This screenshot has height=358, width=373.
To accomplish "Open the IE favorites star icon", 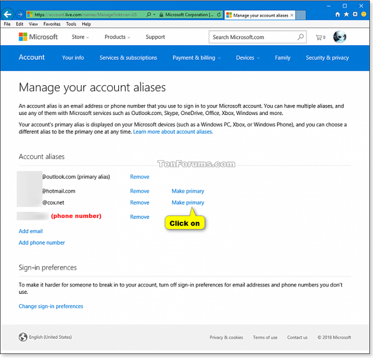I will (346, 15).
